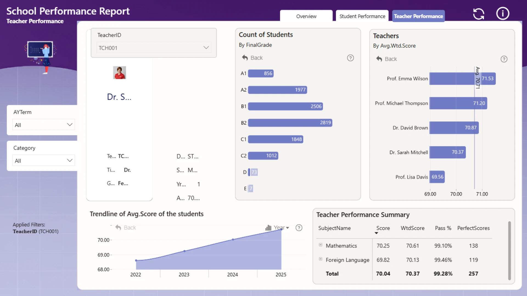The height and width of the screenshot is (296, 527).
Task: Sort table by Score column header
Action: [x=383, y=228]
